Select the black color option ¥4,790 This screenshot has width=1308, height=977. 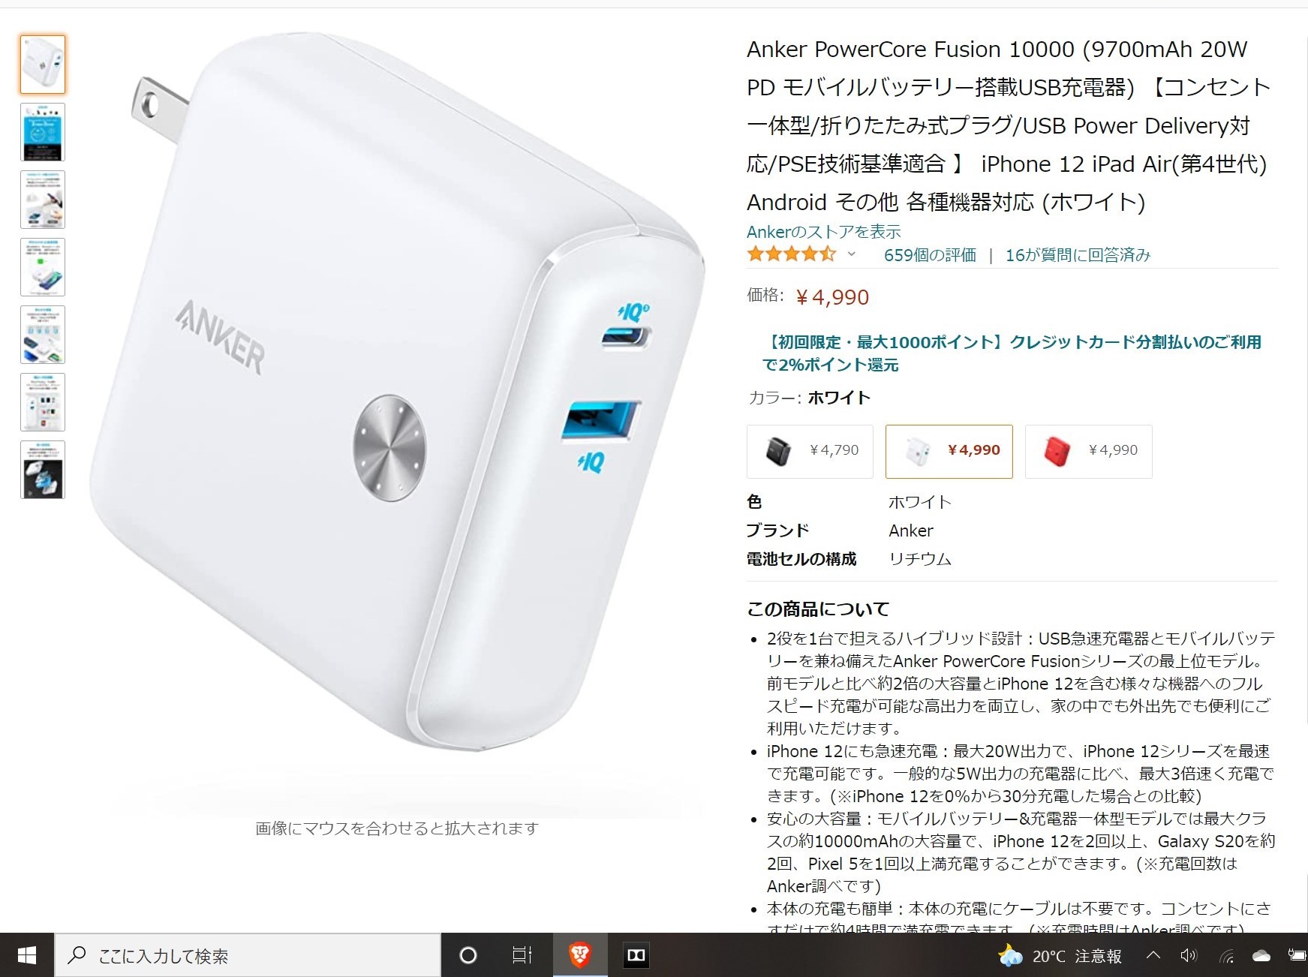810,452
